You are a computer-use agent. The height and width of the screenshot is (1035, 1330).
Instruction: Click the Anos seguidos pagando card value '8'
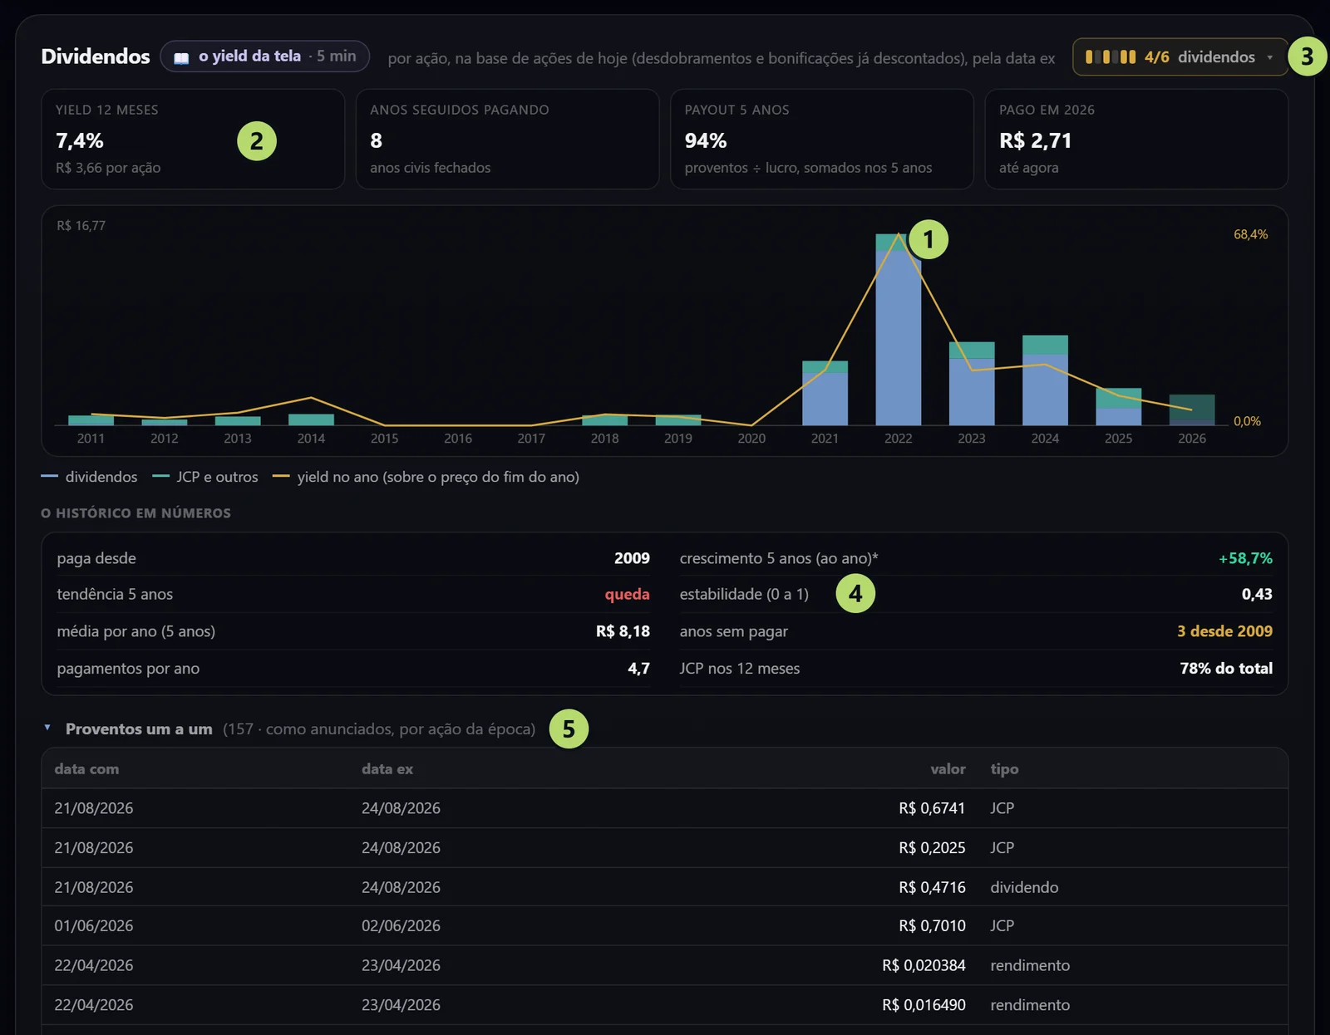click(x=376, y=141)
